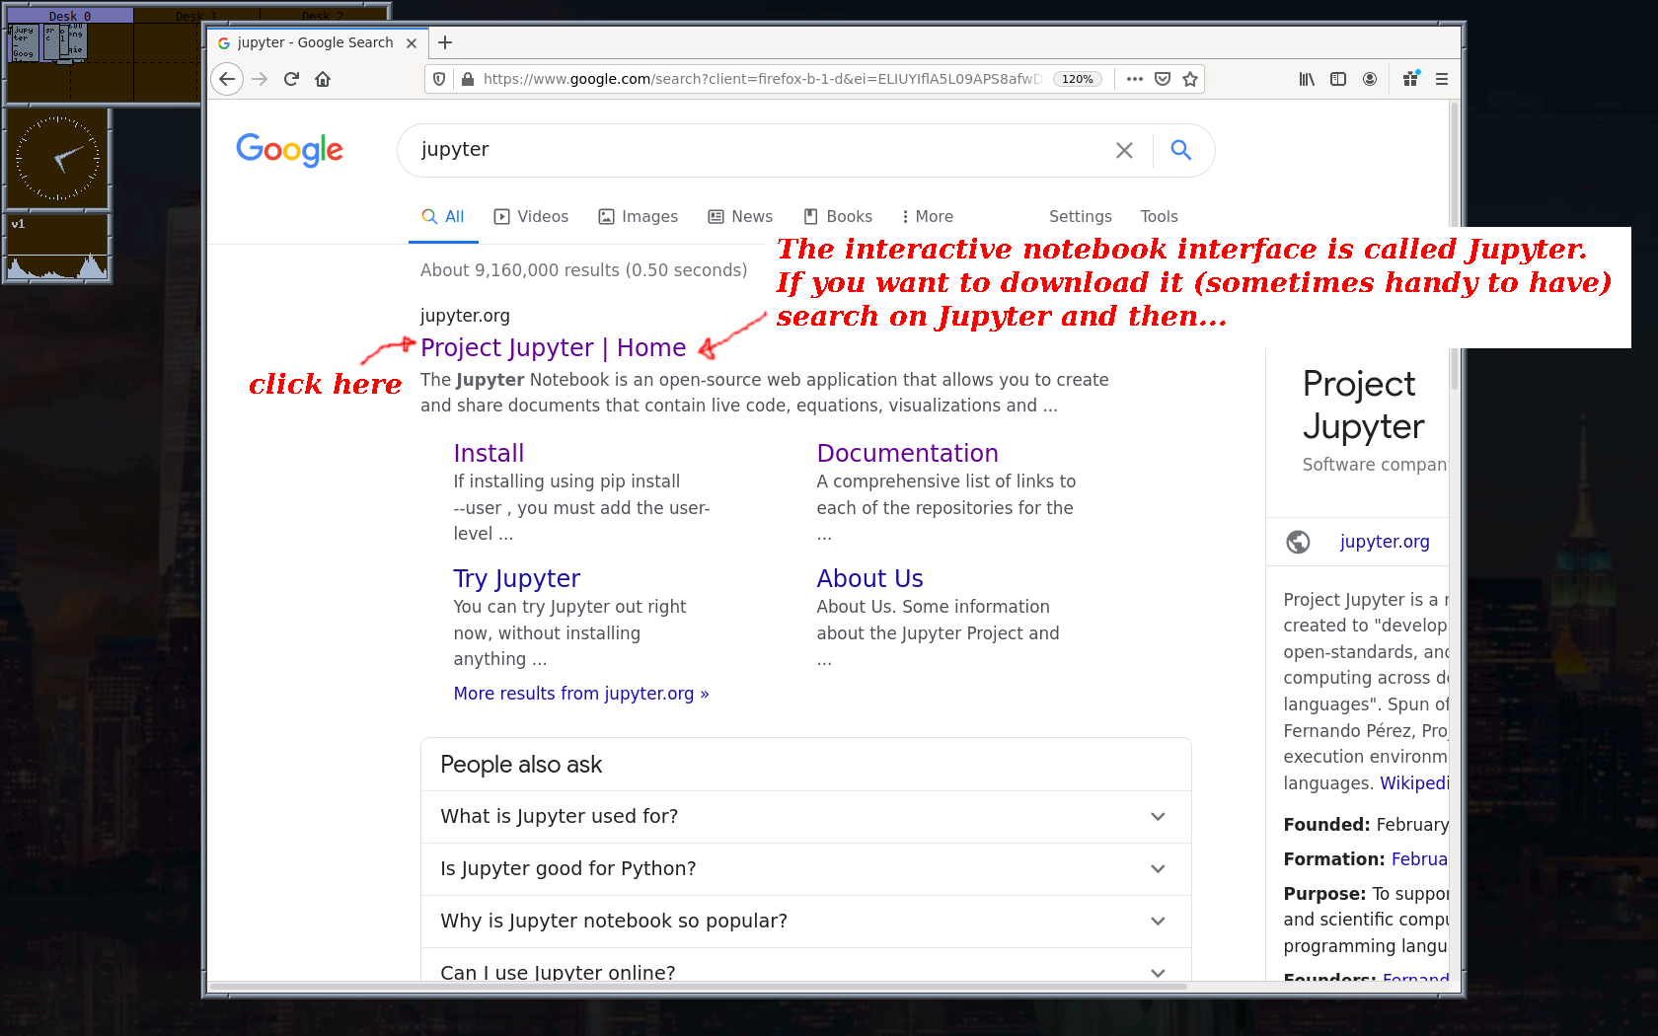1658x1036 pixels.
Task: Go to the Firefox home page
Action: pyautogui.click(x=323, y=79)
